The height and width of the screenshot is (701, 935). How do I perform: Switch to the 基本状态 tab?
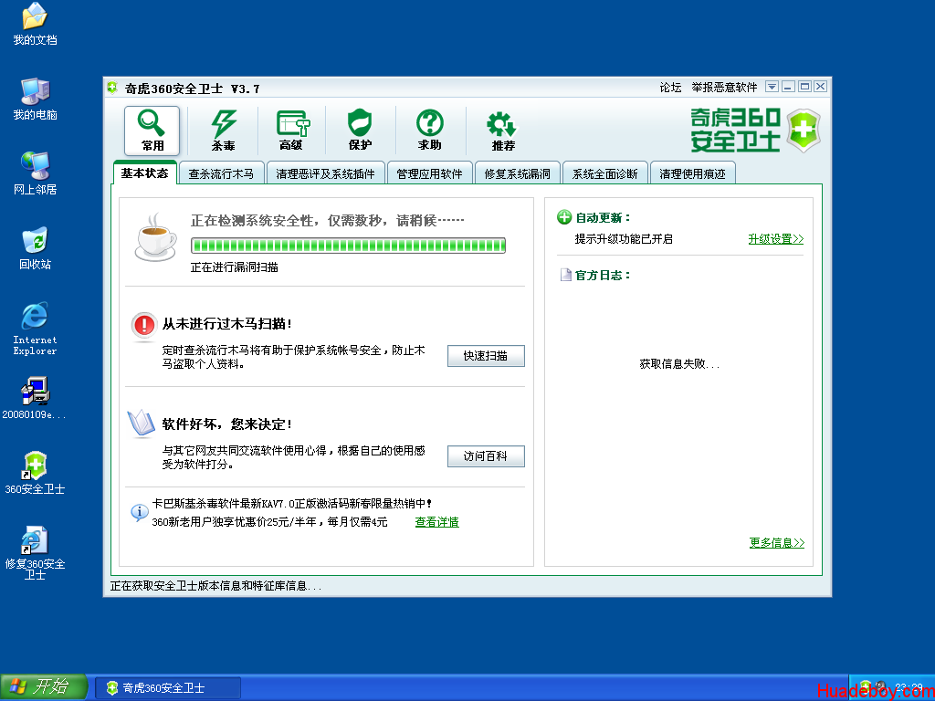[144, 173]
